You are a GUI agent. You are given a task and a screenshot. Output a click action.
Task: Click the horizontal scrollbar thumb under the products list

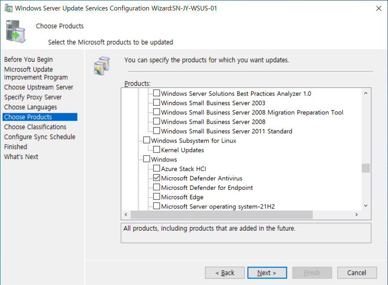point(221,214)
